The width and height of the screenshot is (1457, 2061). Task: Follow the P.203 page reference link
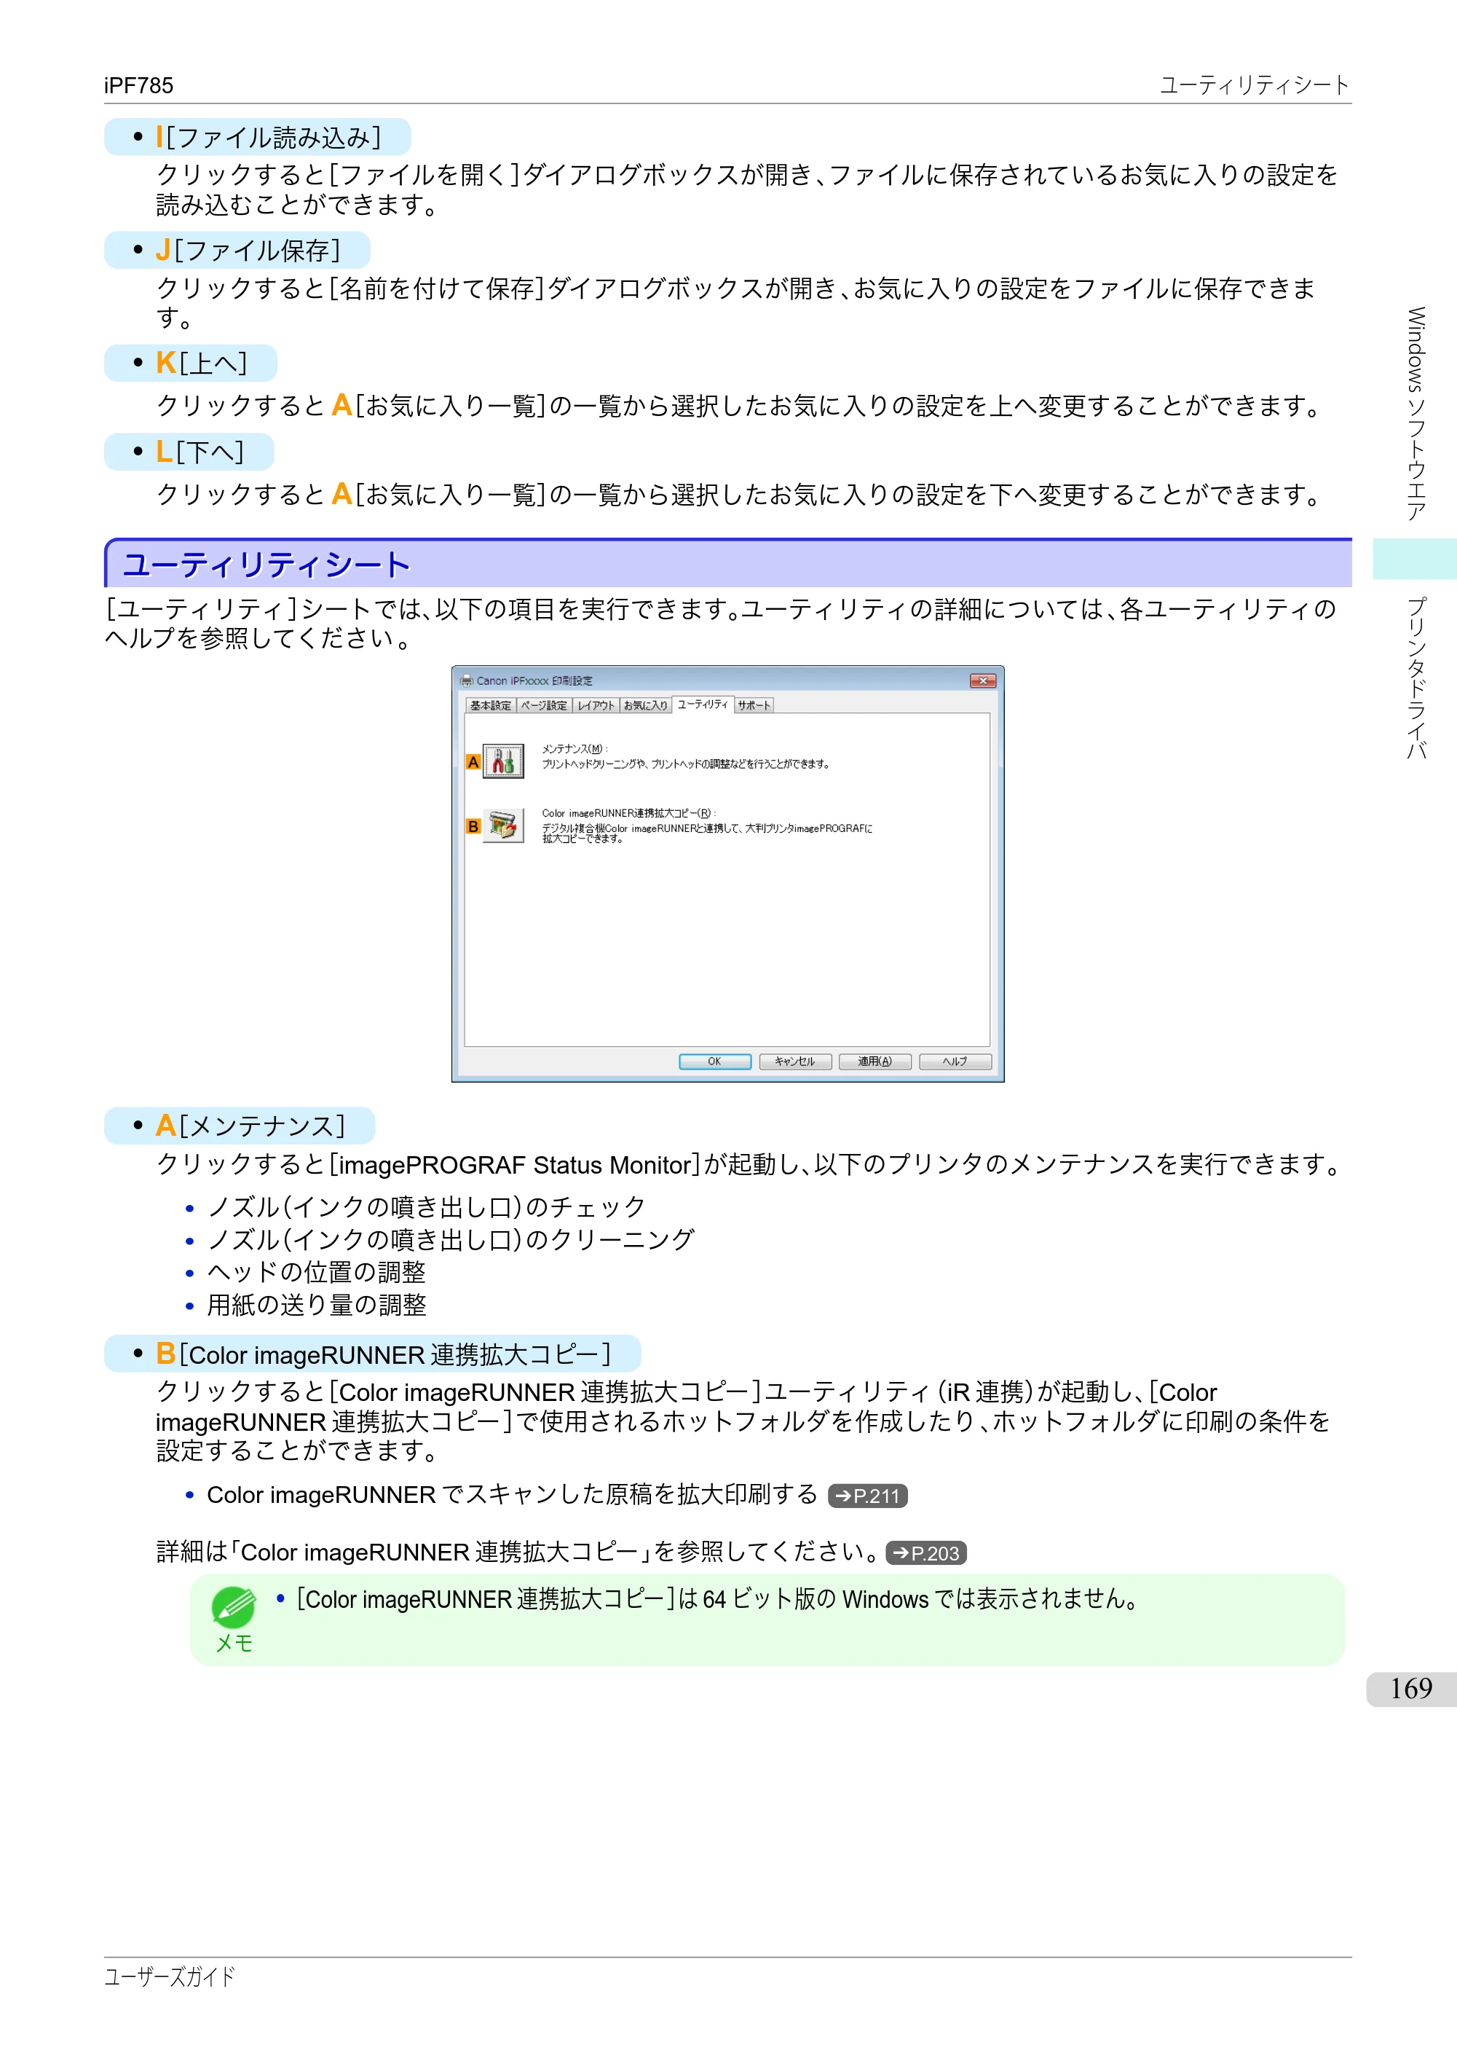tap(926, 1553)
